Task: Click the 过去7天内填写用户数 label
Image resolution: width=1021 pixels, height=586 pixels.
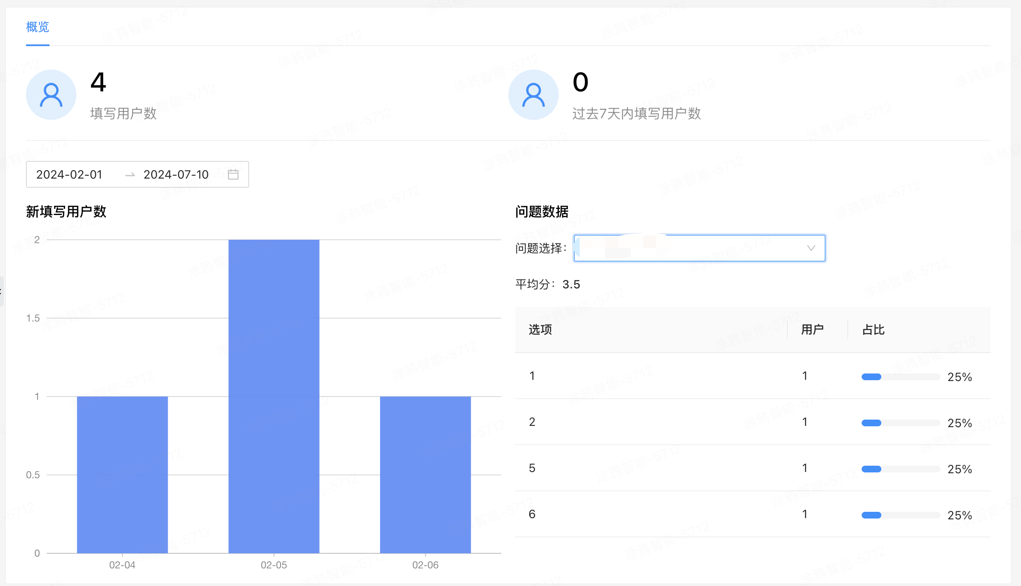Action: [x=637, y=114]
